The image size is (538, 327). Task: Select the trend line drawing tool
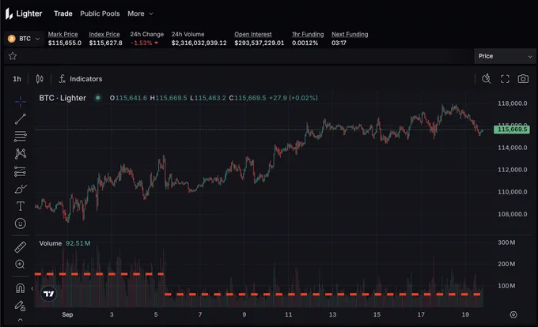21,119
